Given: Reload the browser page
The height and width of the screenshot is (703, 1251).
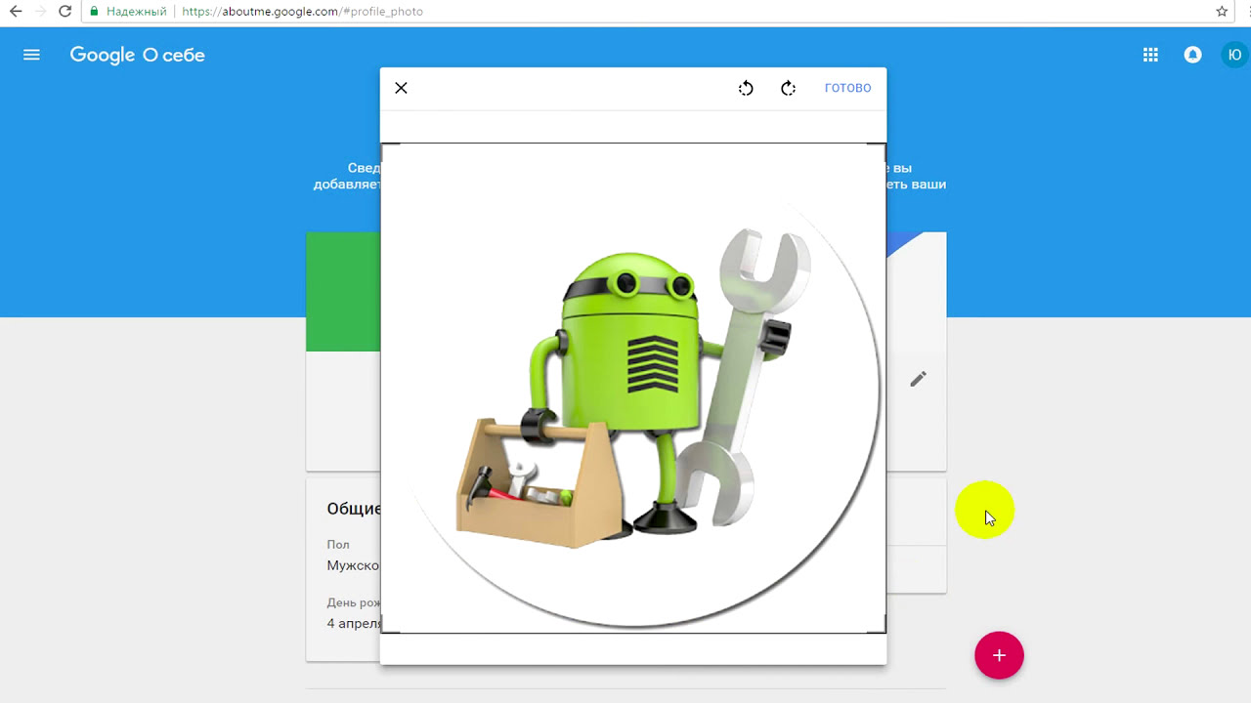Looking at the screenshot, I should point(65,12).
